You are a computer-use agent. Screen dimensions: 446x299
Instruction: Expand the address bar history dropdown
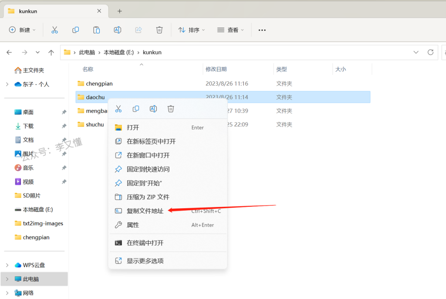[416, 52]
